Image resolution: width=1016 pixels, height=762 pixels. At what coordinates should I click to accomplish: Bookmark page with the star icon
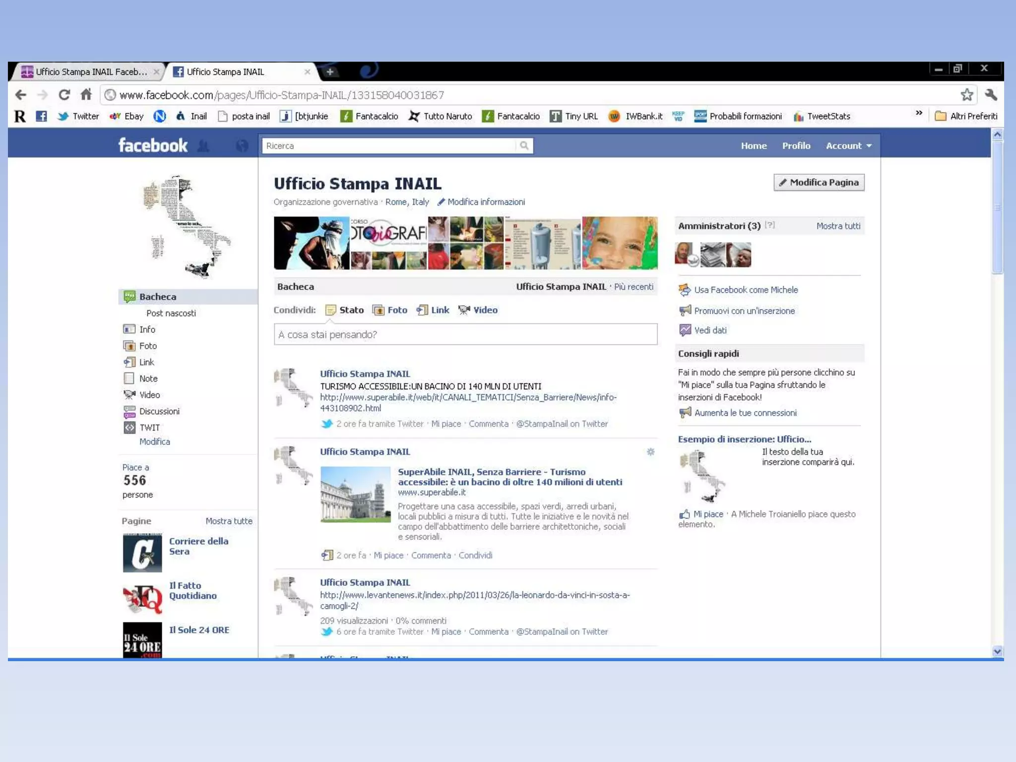966,95
